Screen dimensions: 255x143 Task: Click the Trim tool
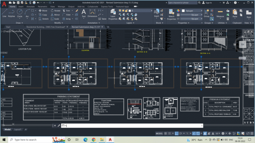click(66, 11)
